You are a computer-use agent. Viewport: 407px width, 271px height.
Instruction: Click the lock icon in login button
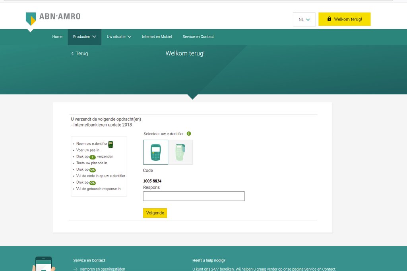[x=329, y=19]
